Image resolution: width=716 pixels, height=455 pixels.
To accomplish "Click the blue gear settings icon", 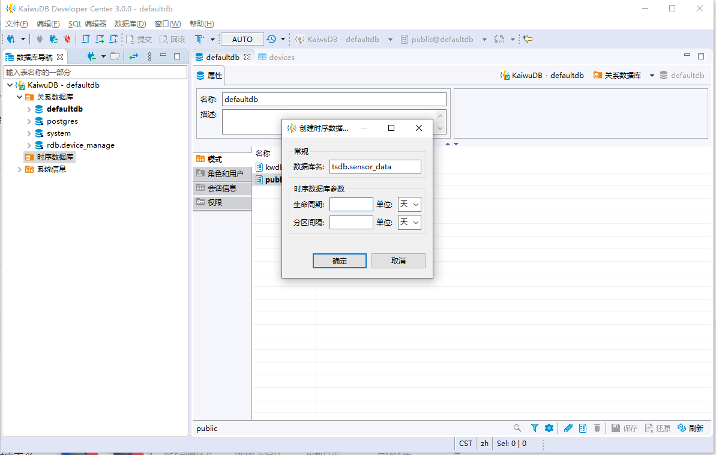I will [x=549, y=428].
